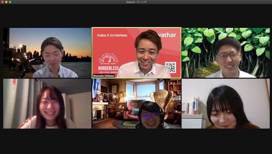The width and height of the screenshot is (272, 154).
Task: Close the Zoom meeting window
Action: (x=3, y=2)
